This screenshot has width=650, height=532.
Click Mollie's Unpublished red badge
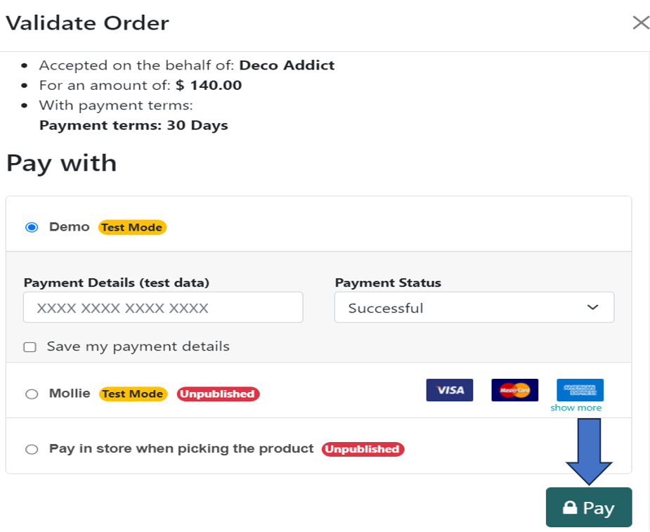pos(218,394)
